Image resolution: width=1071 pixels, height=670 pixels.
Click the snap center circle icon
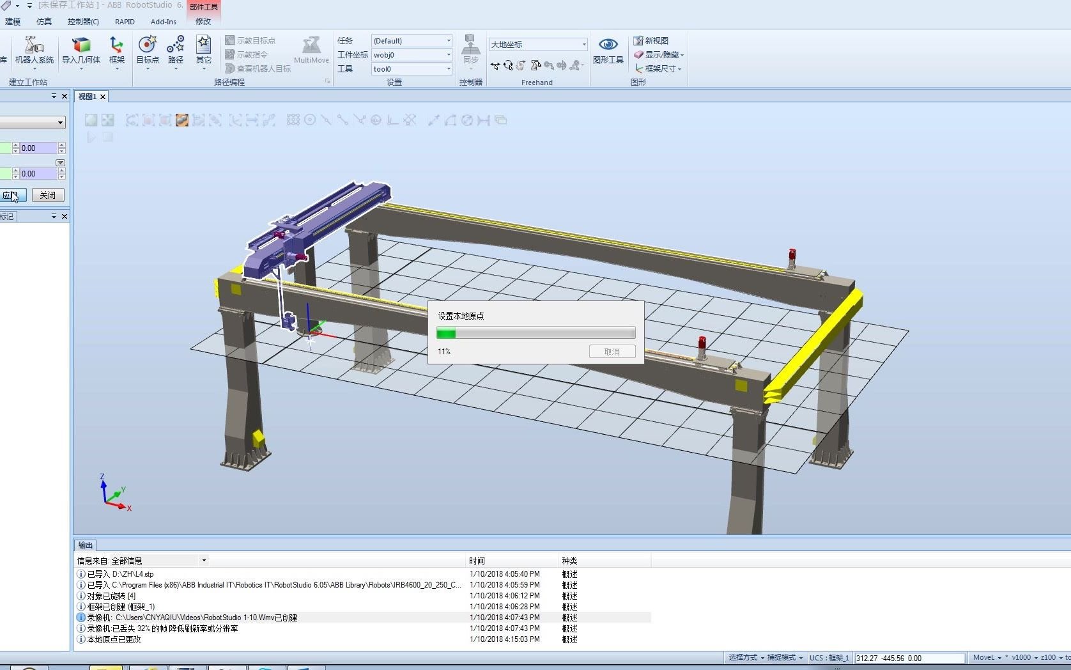(x=310, y=120)
